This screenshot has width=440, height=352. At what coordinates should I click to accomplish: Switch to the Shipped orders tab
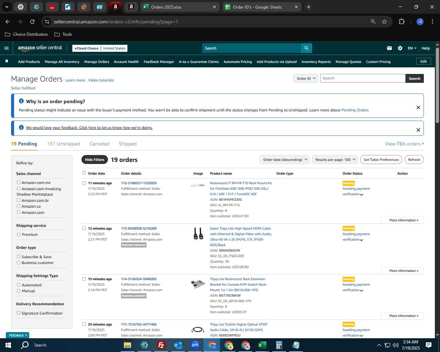(128, 144)
